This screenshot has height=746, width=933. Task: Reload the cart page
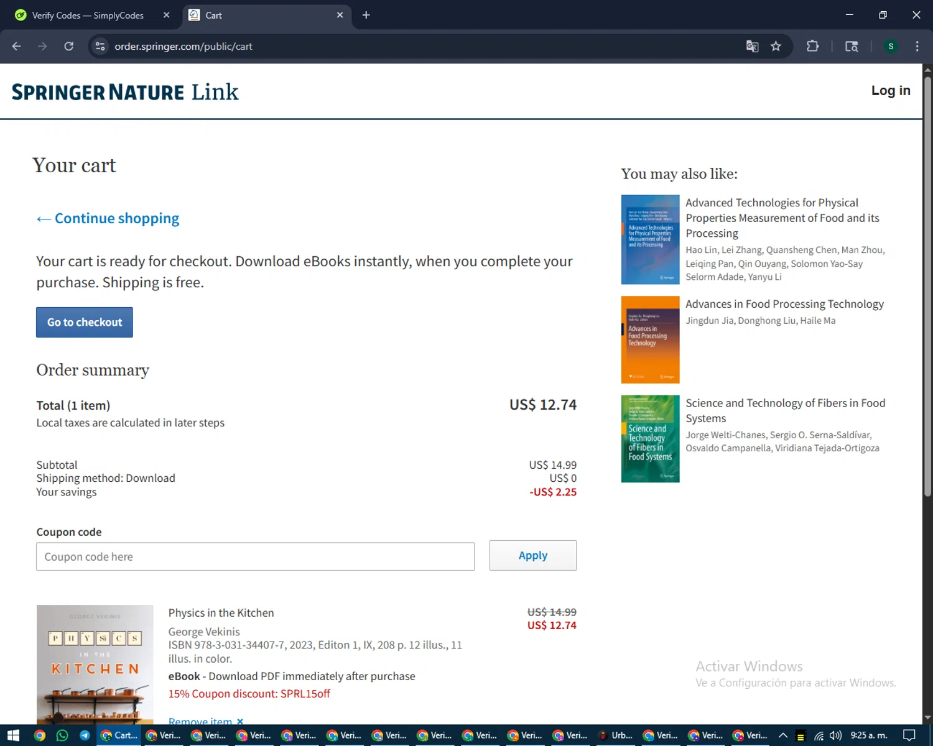click(x=68, y=46)
